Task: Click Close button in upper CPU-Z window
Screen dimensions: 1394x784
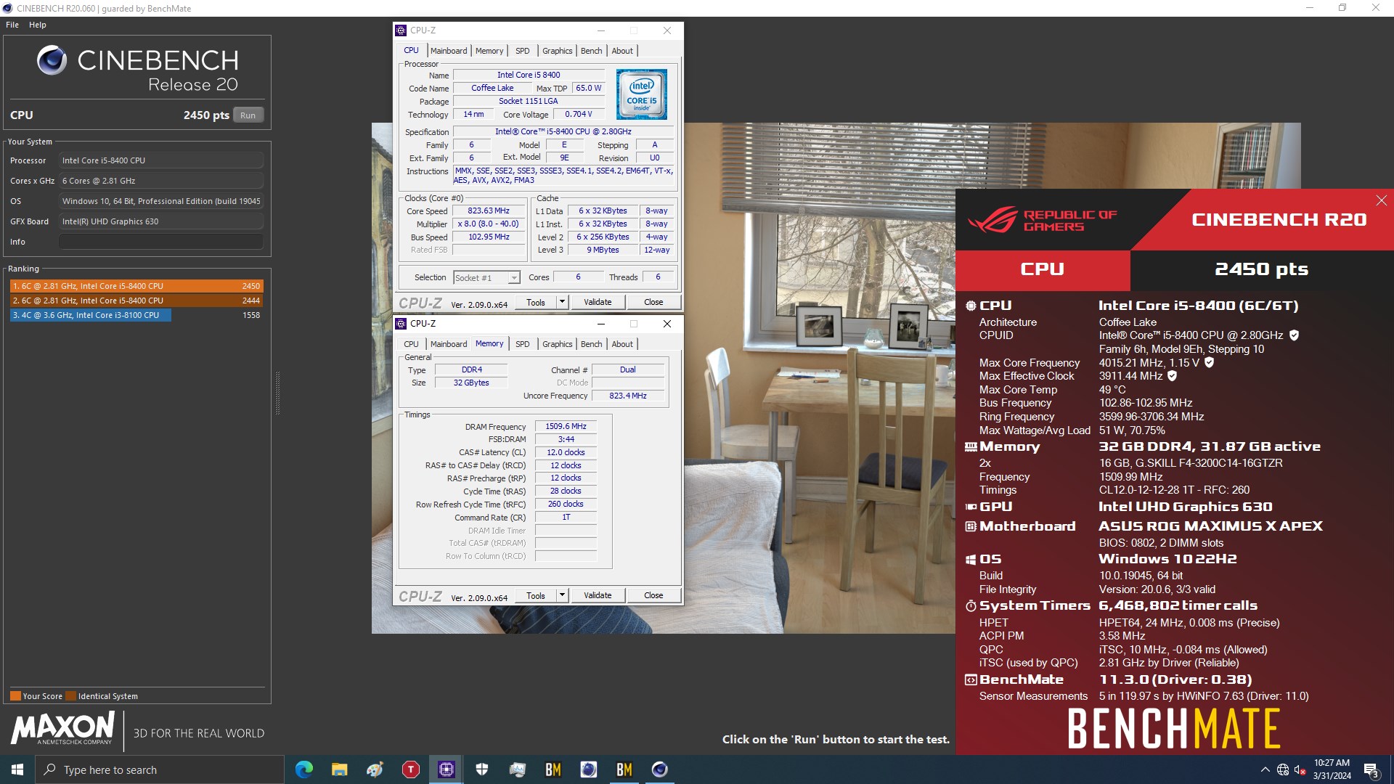Action: tap(653, 302)
